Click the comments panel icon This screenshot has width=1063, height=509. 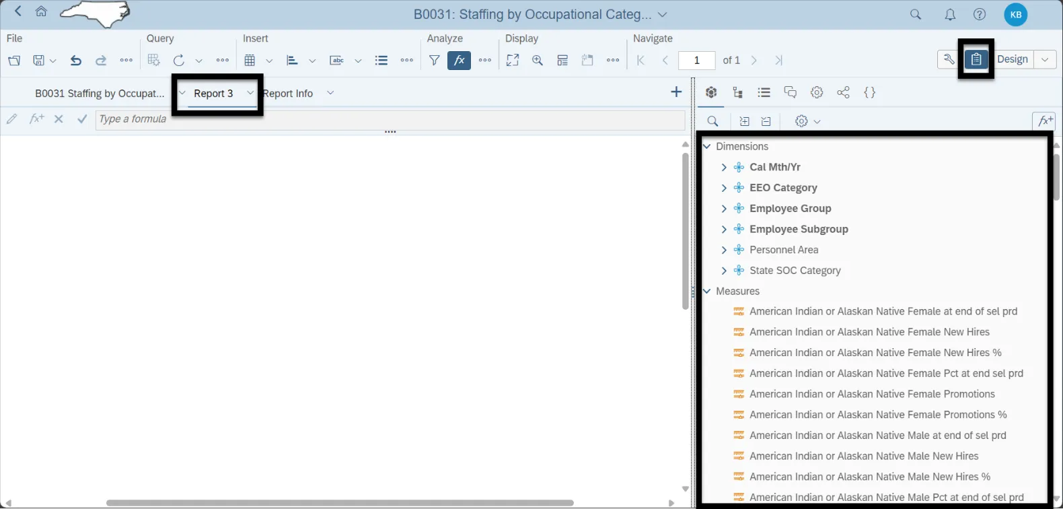click(x=791, y=93)
